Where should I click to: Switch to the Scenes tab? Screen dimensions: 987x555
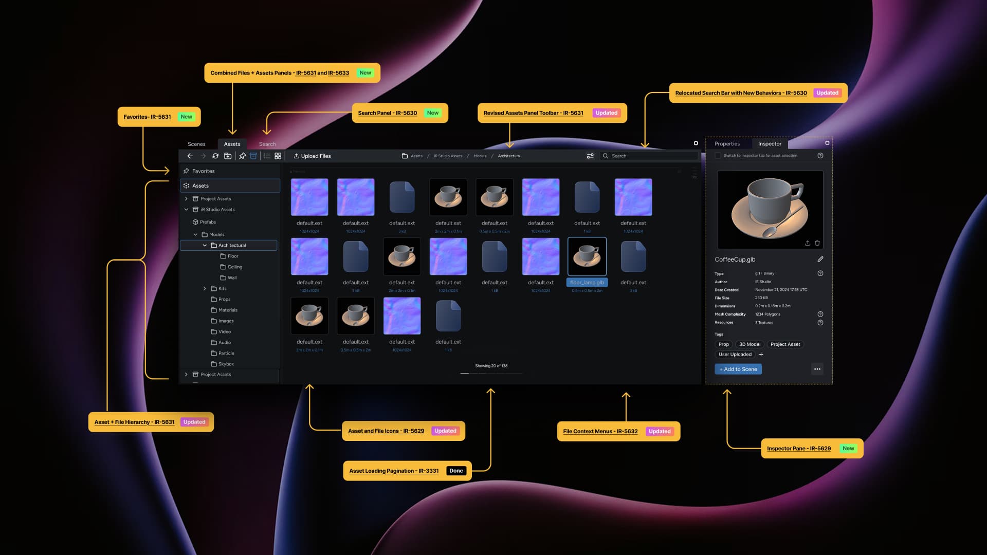(x=196, y=144)
